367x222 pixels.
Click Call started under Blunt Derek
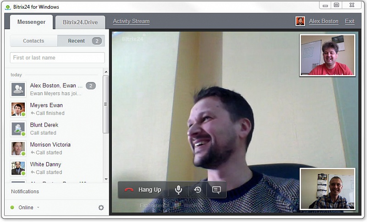pyautogui.click(x=43, y=133)
